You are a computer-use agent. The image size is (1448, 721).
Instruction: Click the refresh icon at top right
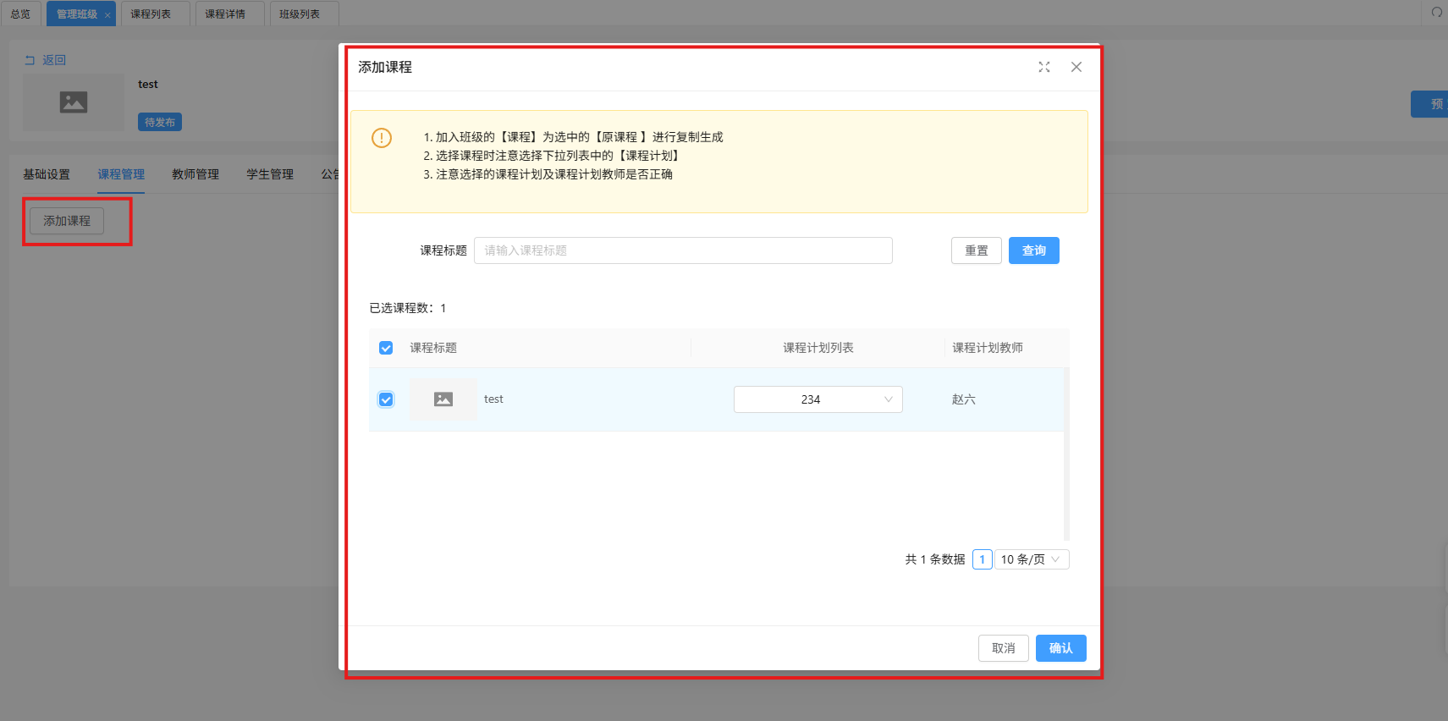(x=1436, y=13)
